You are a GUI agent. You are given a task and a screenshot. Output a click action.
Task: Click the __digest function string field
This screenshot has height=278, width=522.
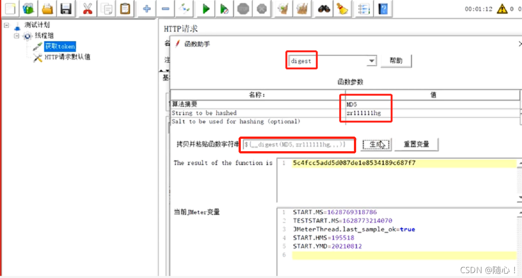[298, 145]
